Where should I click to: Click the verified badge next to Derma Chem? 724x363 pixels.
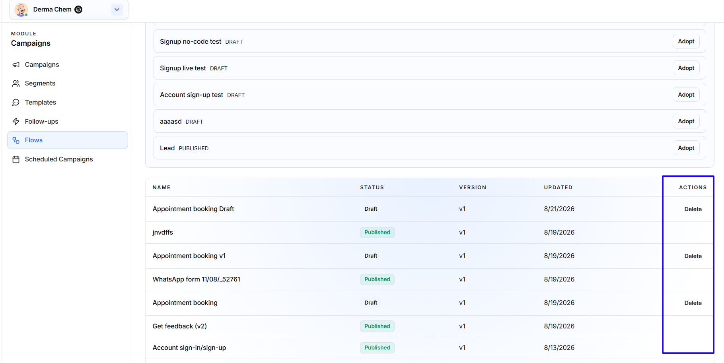coord(79,10)
